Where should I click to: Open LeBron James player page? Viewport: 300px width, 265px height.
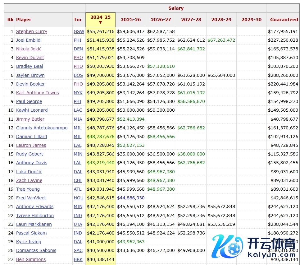(31, 145)
